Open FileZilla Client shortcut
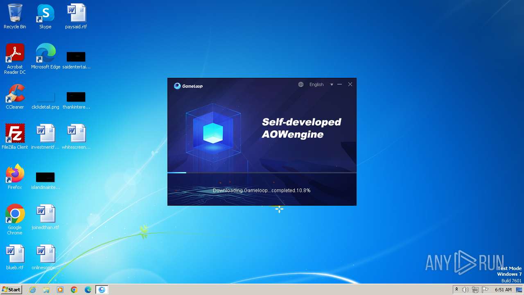This screenshot has width=524, height=295. [15, 137]
